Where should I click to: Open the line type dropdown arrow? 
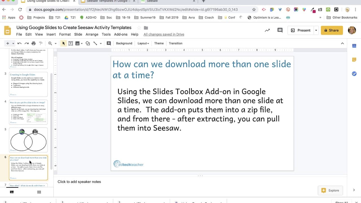pos(101,43)
